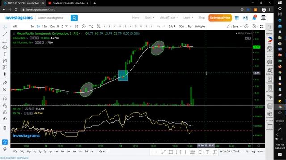The image size is (286, 160).
Task: Collapse the chart legend toggle box
Action: pos(14,34)
